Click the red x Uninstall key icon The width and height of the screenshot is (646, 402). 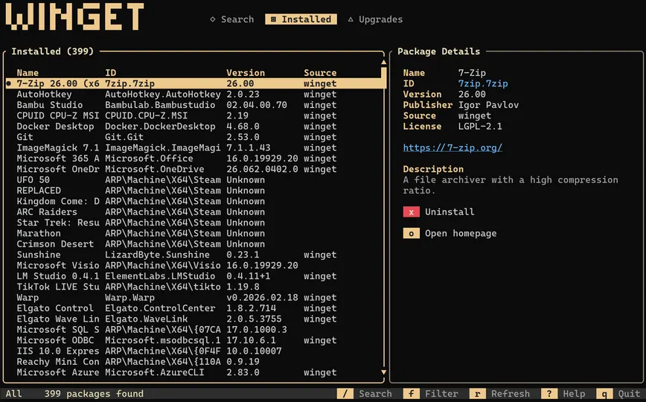pyautogui.click(x=412, y=212)
